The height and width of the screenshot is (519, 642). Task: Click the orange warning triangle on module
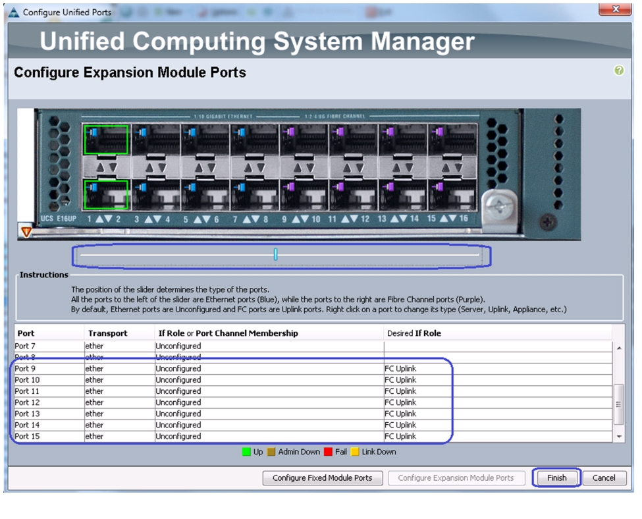[26, 232]
